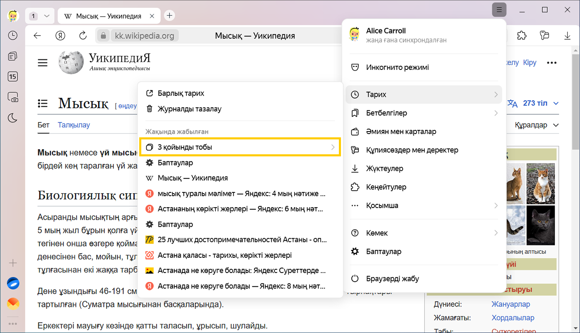Click the Кіру login link
Viewport: 580px width, 333px height.
point(529,62)
